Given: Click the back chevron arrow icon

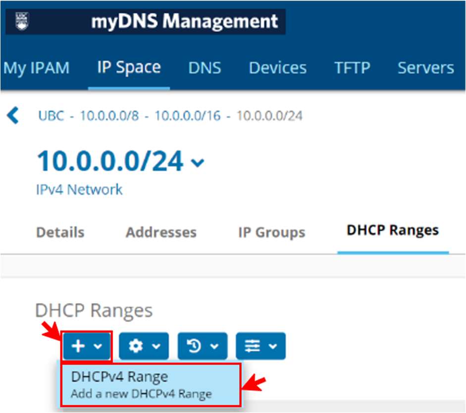Looking at the screenshot, I should (x=13, y=116).
